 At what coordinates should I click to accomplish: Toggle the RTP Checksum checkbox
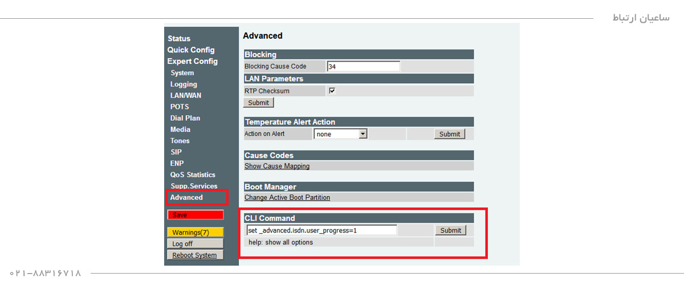[332, 91]
